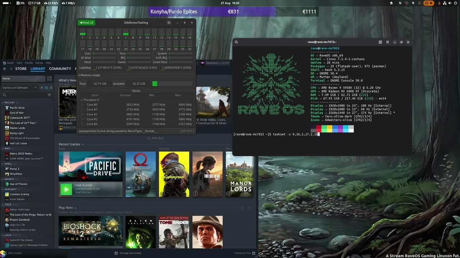Open the Friends menu in Steam

click(x=29, y=63)
